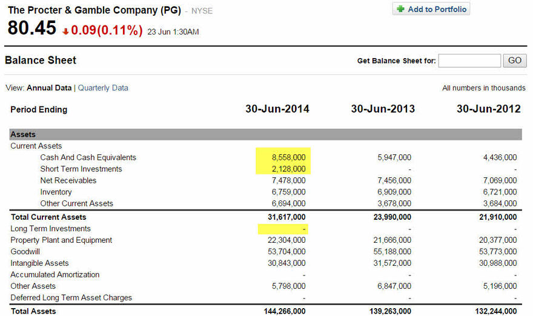Click the green plus icon on Add to Portfolio
Screen dimensions: 533x316
click(400, 9)
